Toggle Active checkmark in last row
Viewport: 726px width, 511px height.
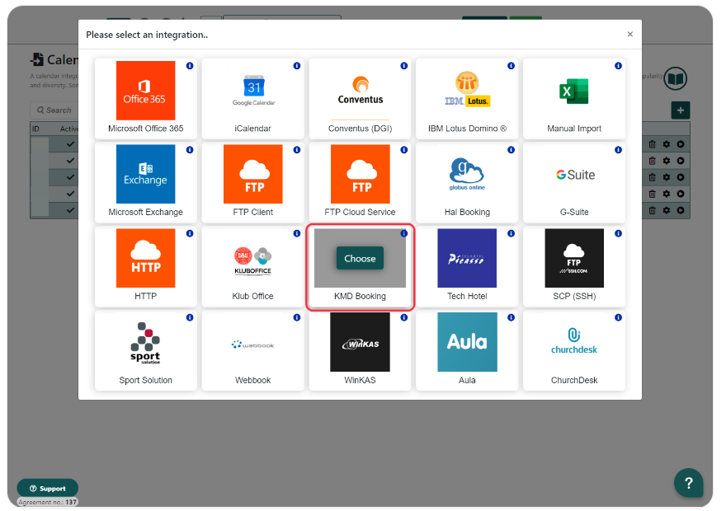pos(70,210)
